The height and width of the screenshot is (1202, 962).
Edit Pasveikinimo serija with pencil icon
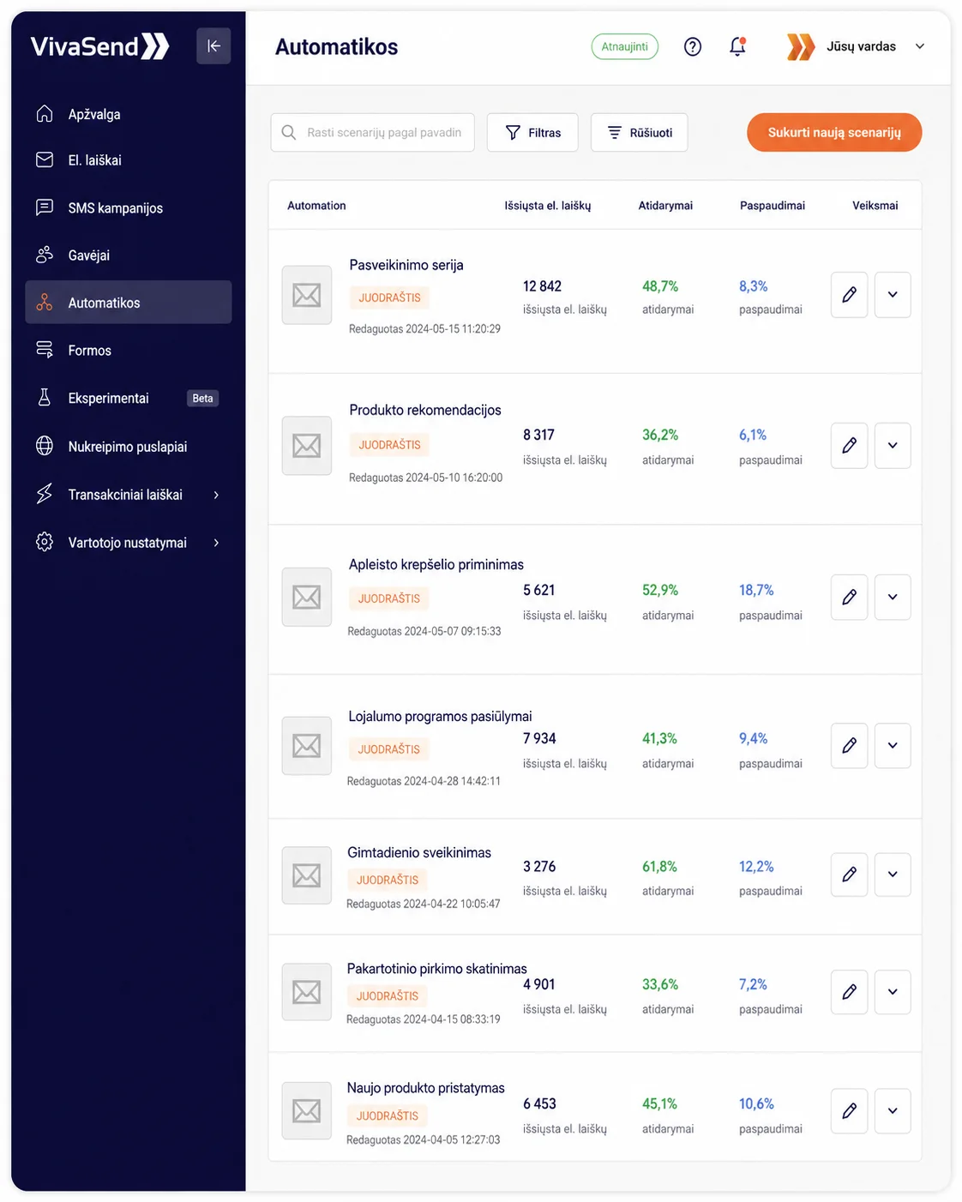(849, 295)
